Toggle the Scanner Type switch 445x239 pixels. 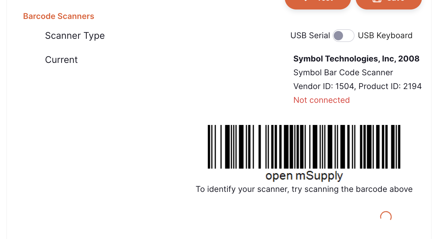tap(343, 36)
